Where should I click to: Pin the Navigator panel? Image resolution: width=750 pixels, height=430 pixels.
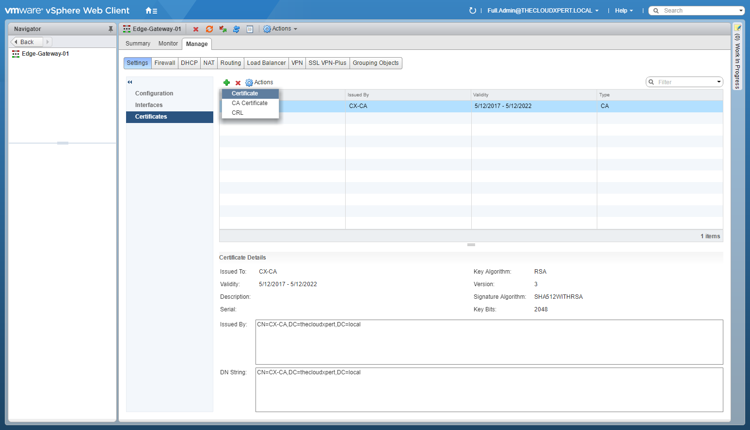tap(111, 29)
